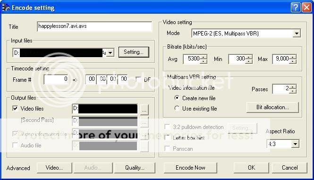Increase the Avg bitrate spinner
The height and width of the screenshot is (180, 314).
coord(204,57)
